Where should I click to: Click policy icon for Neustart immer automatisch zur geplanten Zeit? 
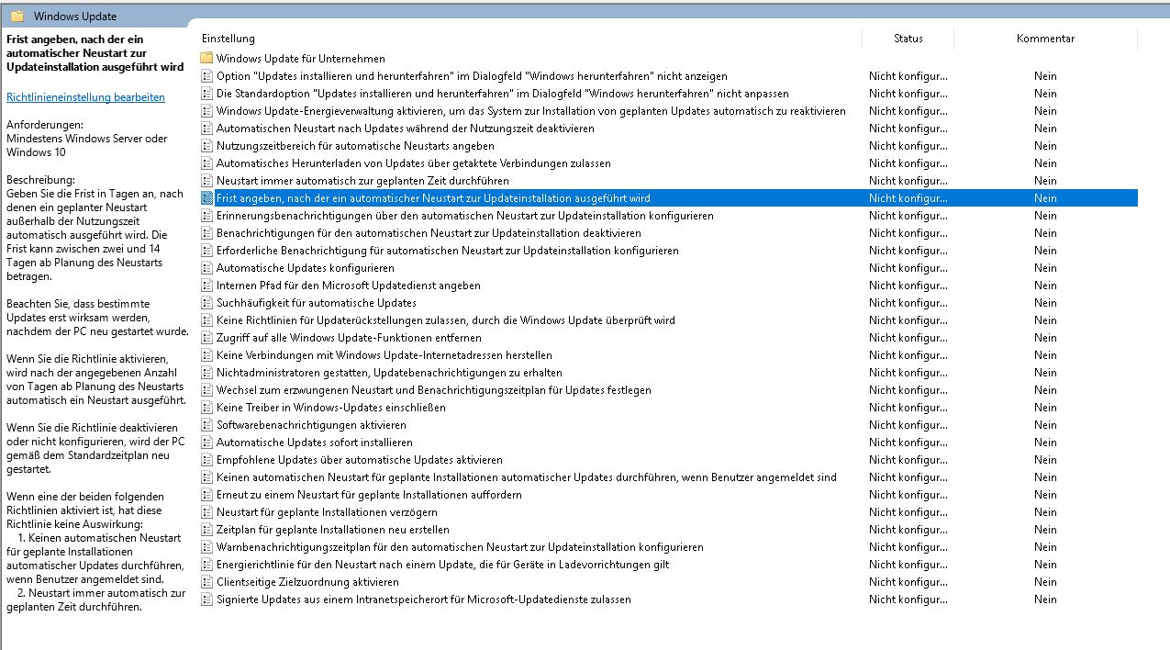206,181
